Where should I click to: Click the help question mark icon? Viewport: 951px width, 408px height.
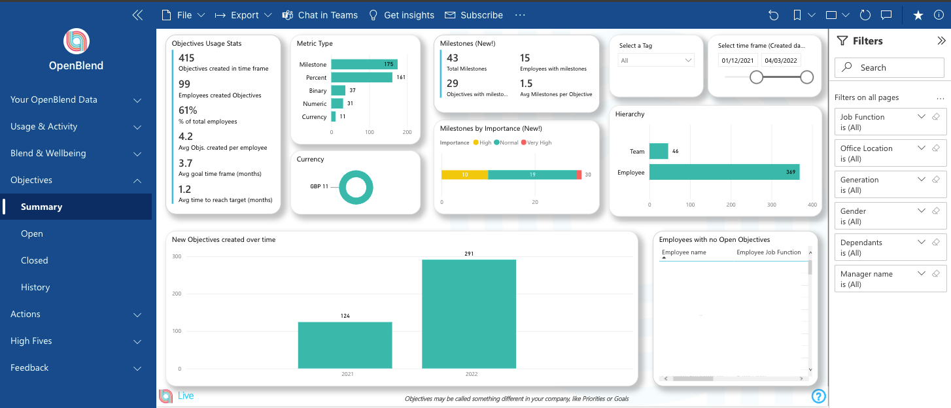(x=819, y=396)
